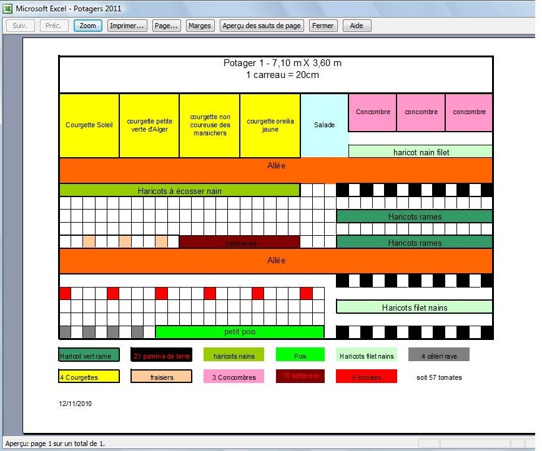The width and height of the screenshot is (542, 451).
Task: Select the Haricots à écosser nain bar
Action: pyautogui.click(x=180, y=190)
